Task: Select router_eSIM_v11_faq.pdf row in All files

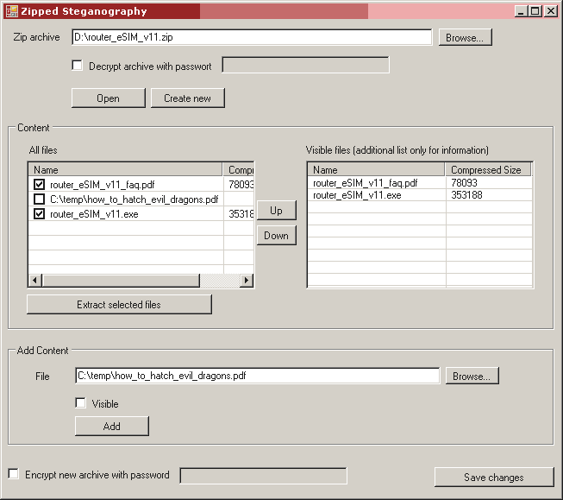Action: pos(141,184)
